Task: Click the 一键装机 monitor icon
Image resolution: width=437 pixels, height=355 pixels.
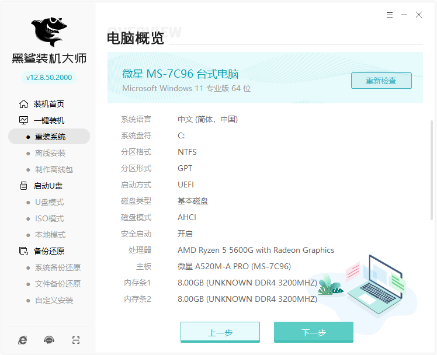Action: (23, 120)
